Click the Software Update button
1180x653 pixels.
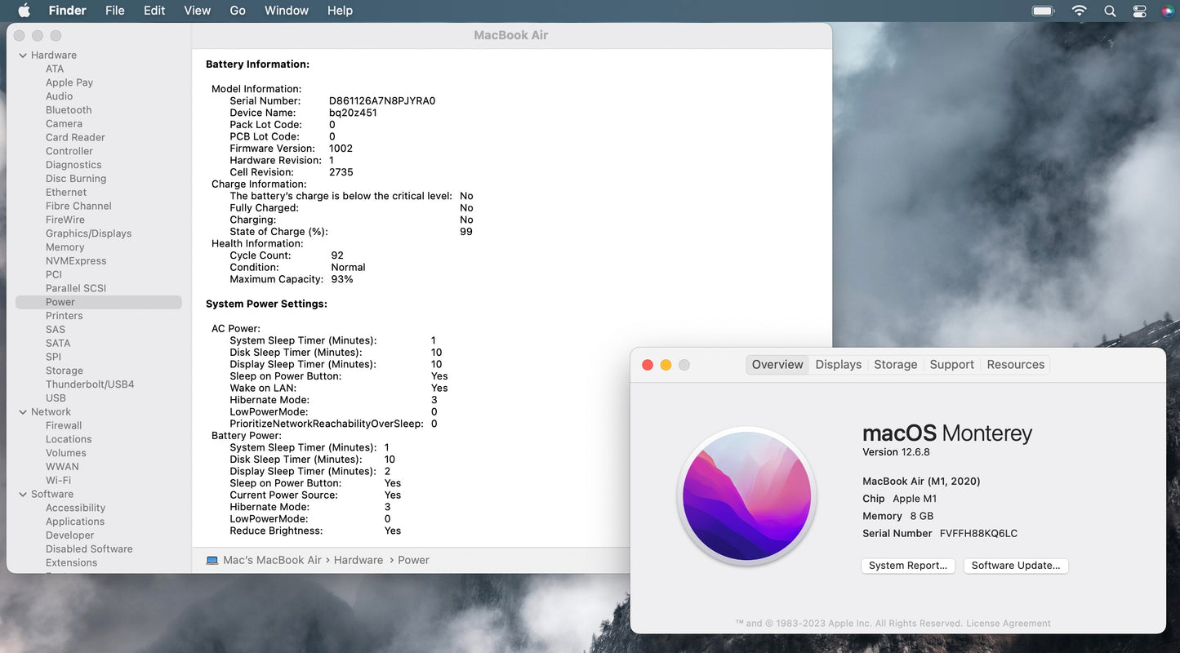click(x=1015, y=566)
